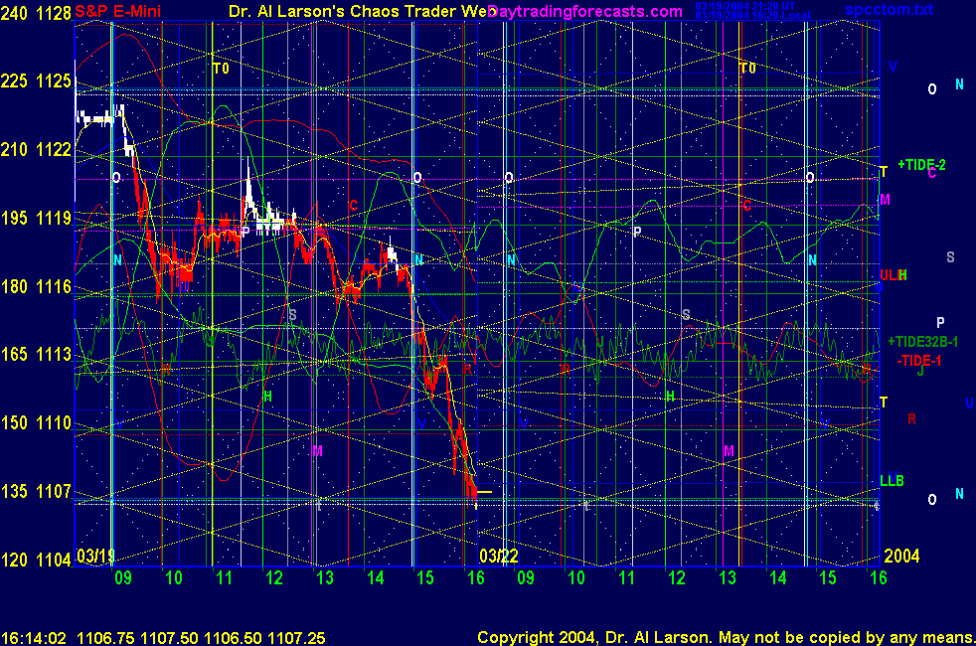Click the "135 1107" price axis label
Screen dimensions: 976x646
(36, 491)
